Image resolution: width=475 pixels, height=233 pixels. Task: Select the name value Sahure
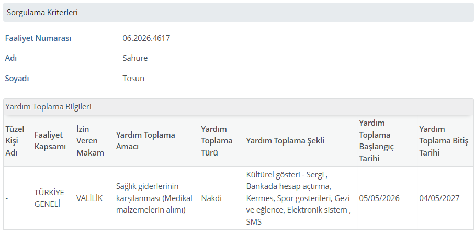(x=135, y=58)
